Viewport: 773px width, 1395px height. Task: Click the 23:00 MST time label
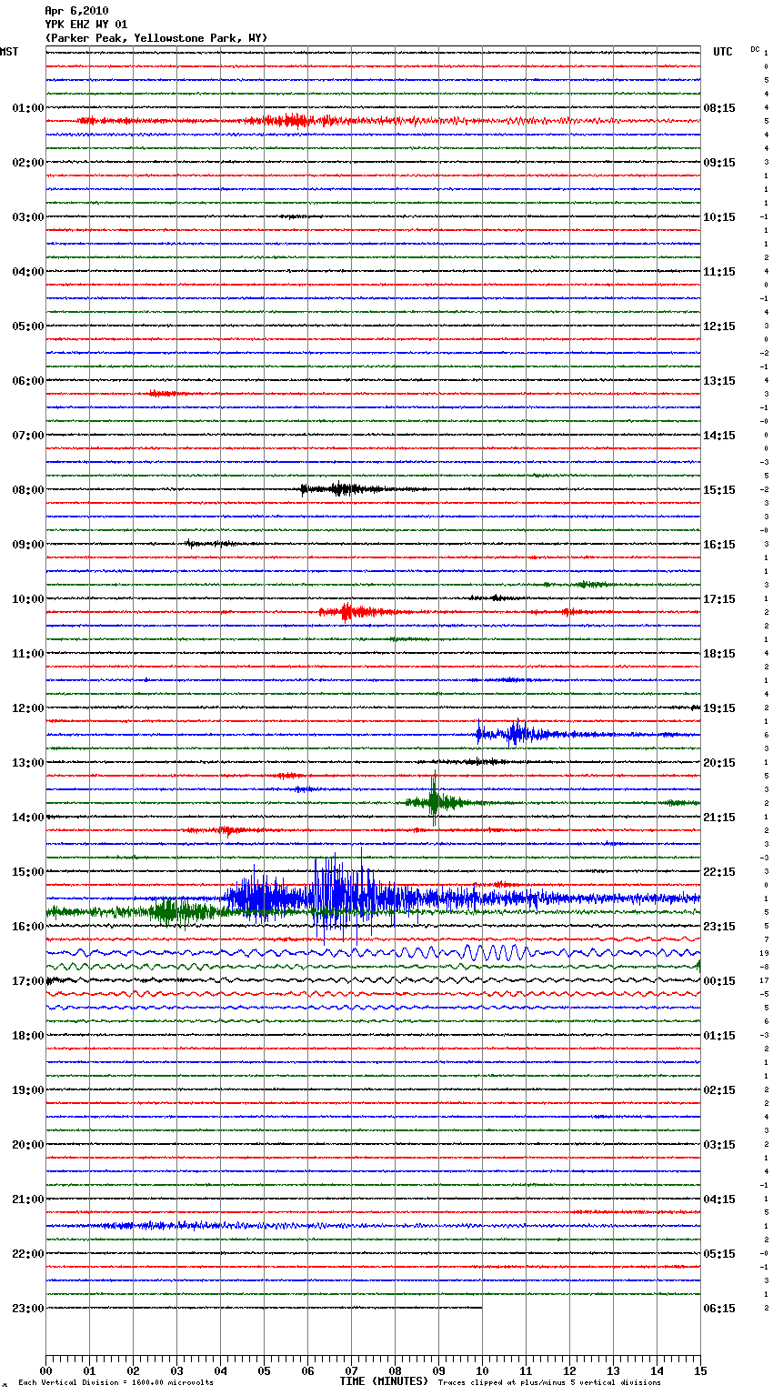(27, 1309)
